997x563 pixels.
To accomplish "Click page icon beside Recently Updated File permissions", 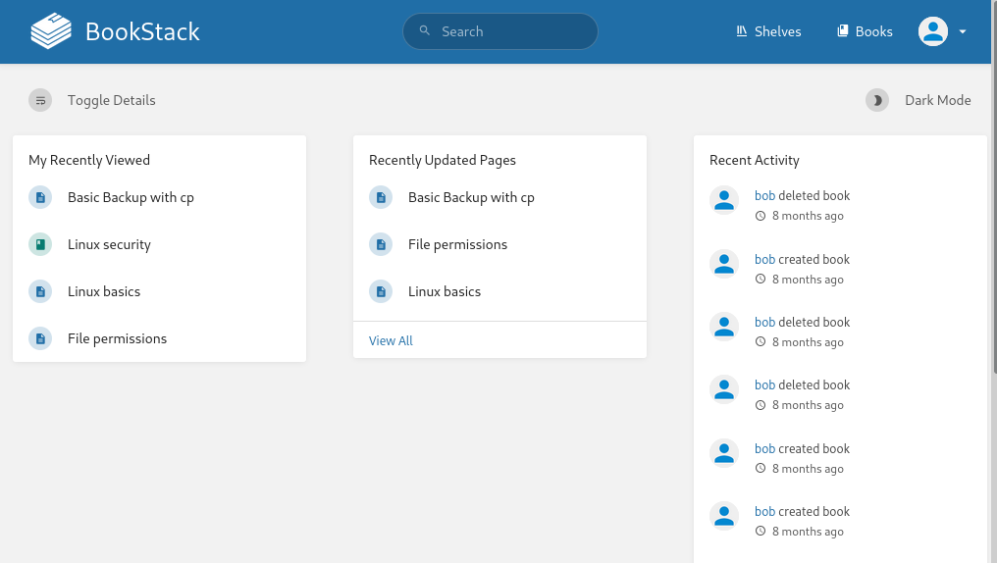I will tap(381, 244).
